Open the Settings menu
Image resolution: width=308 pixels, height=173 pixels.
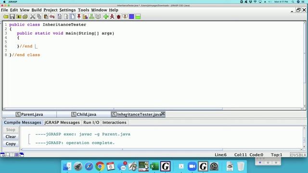67,10
